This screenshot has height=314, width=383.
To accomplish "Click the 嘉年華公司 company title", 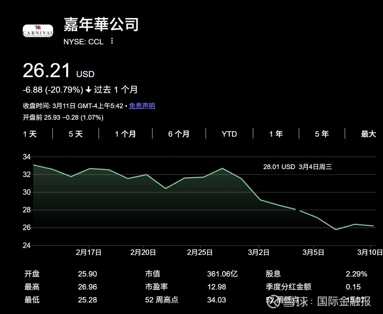I will [101, 25].
